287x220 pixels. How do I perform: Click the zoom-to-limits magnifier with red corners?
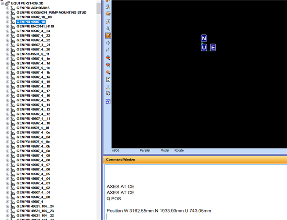tap(108, 21)
